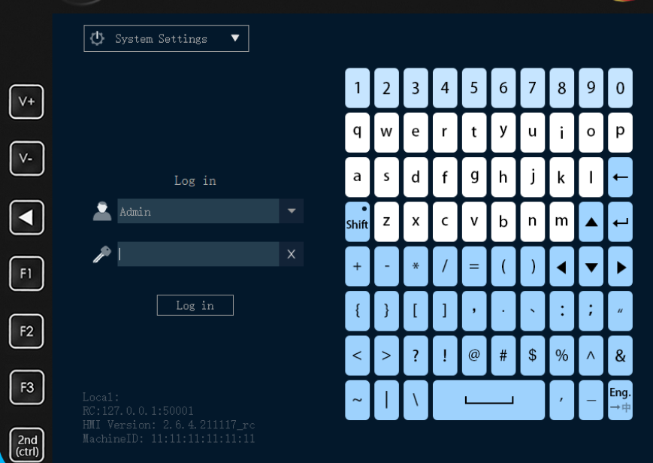This screenshot has width=653, height=463.
Task: Hit the on-screen return key
Action: (x=620, y=222)
